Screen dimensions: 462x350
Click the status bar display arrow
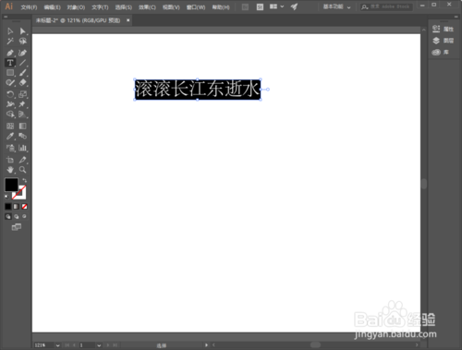coord(206,345)
